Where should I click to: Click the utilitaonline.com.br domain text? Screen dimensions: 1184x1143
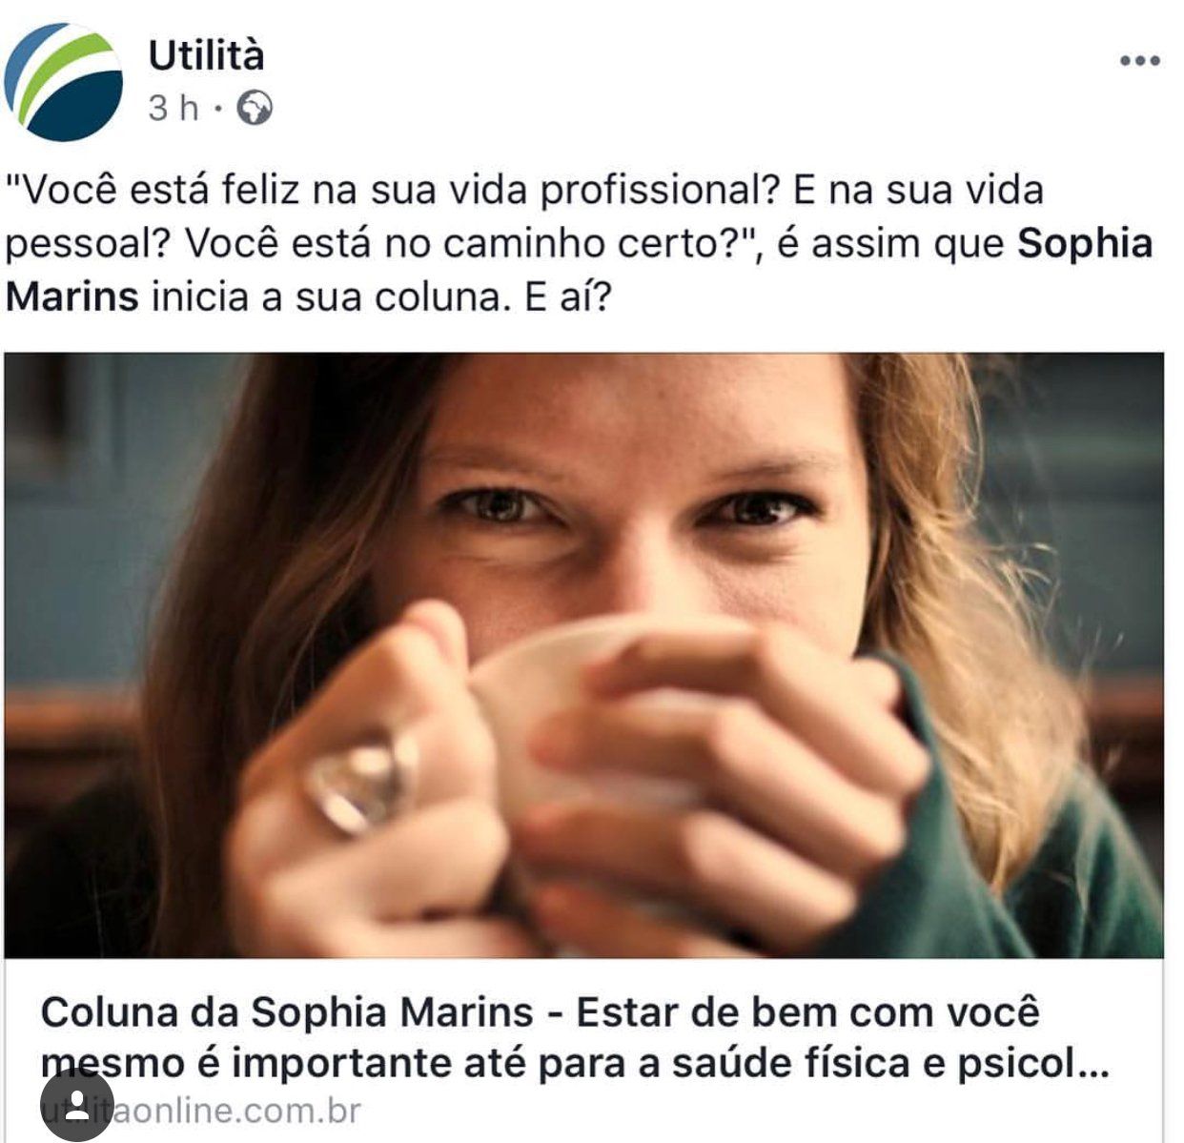click(201, 1111)
